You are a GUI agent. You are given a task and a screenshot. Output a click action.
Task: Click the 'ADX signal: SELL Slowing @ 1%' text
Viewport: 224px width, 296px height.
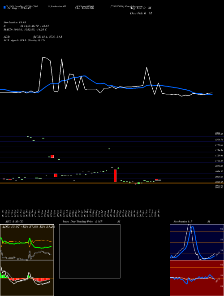click(24, 40)
